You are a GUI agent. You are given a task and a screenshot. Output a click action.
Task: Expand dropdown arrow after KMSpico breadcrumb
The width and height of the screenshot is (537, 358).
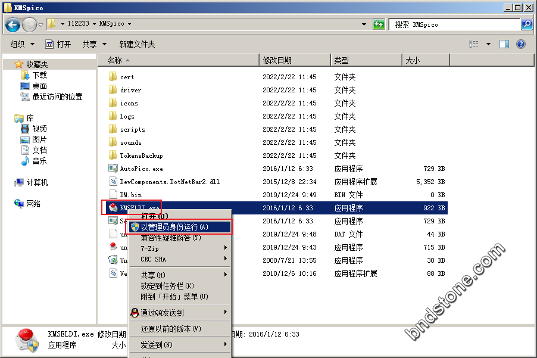pyautogui.click(x=129, y=24)
